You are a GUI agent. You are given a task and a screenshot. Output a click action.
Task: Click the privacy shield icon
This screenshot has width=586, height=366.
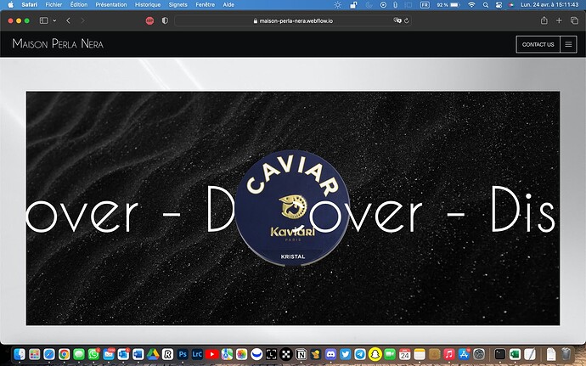(165, 20)
